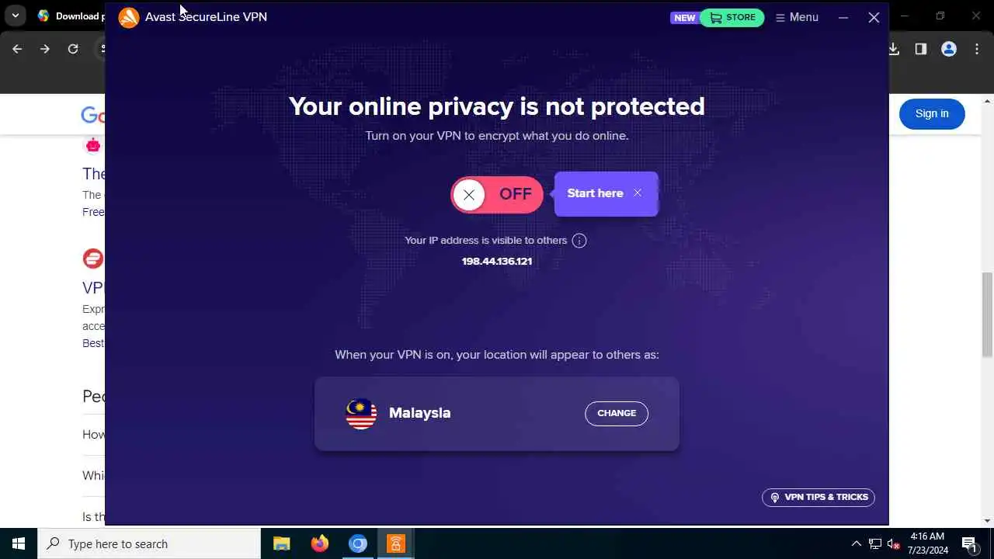Dismiss the Start here tooltip
The image size is (994, 559).
(638, 193)
